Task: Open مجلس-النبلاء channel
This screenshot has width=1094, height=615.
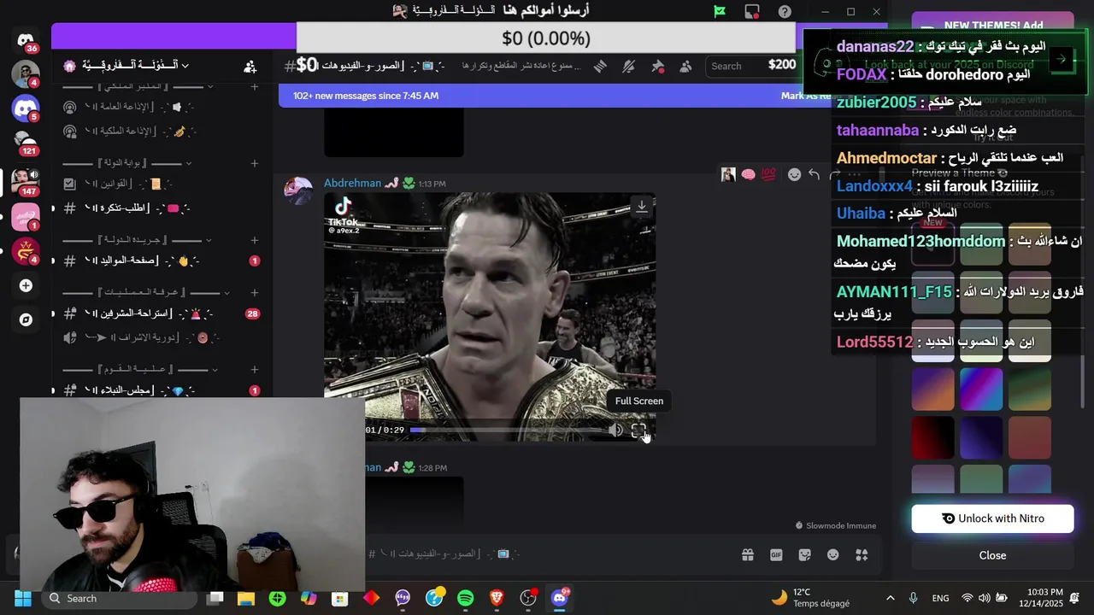Action: point(162,390)
